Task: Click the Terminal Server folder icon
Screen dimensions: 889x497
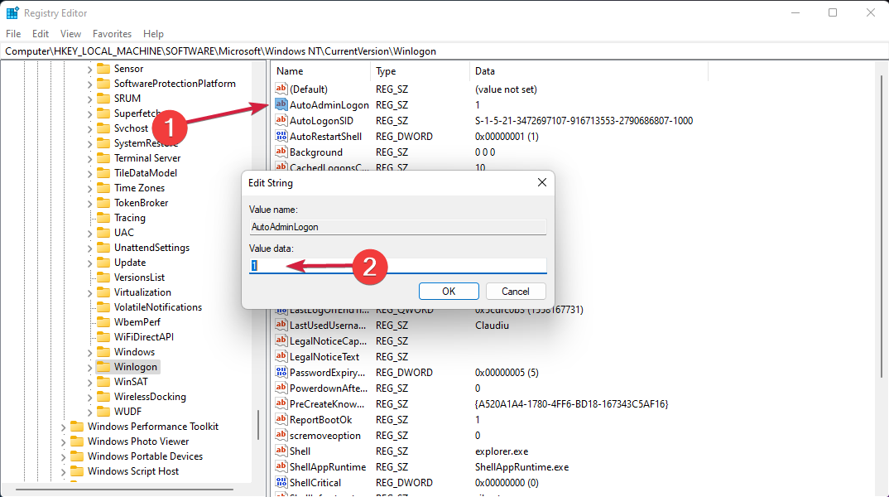Action: point(103,157)
